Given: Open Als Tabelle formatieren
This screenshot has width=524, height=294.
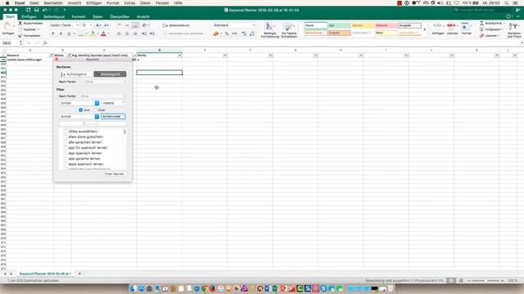Looking at the screenshot, I should click(289, 30).
